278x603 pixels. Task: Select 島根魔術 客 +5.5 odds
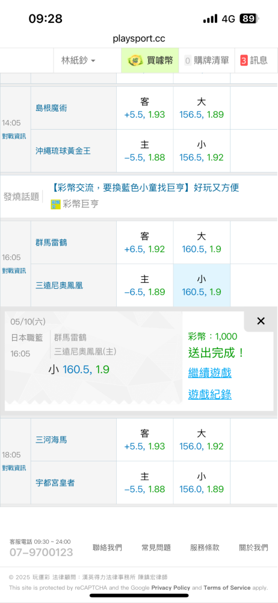145,108
